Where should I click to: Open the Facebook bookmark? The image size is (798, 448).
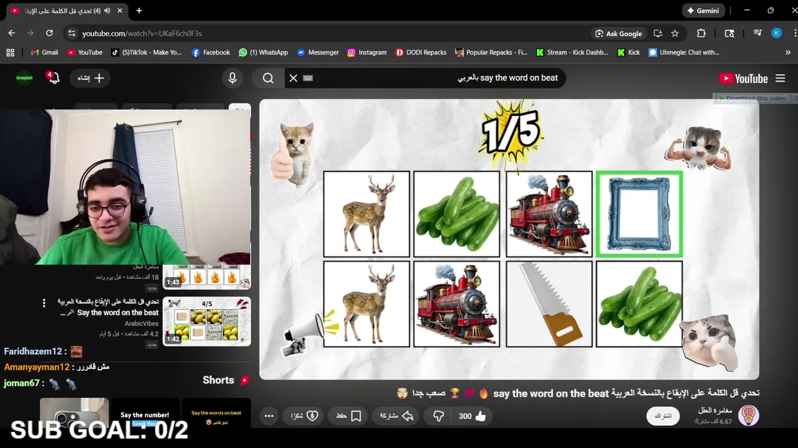(x=211, y=52)
